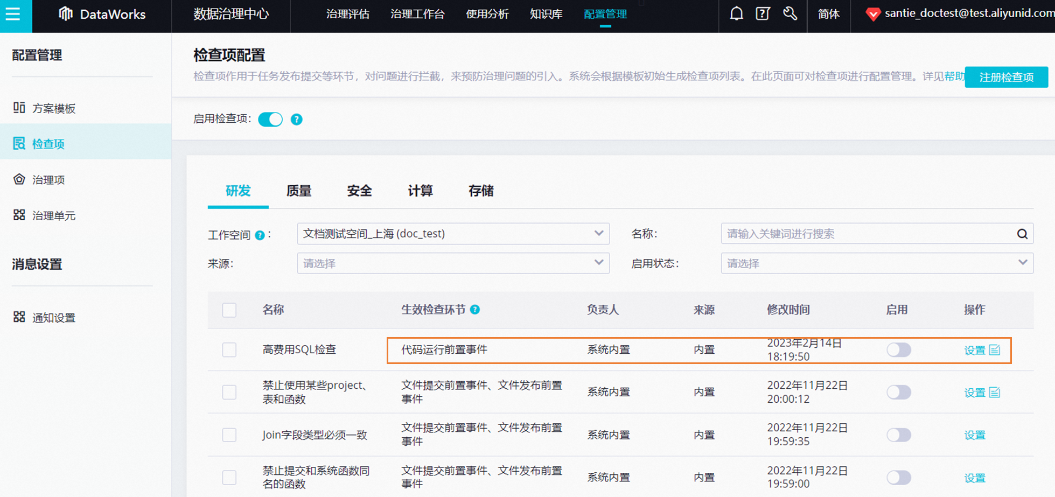Click the 通知设置 sidebar icon
The height and width of the screenshot is (497, 1055).
(x=19, y=317)
